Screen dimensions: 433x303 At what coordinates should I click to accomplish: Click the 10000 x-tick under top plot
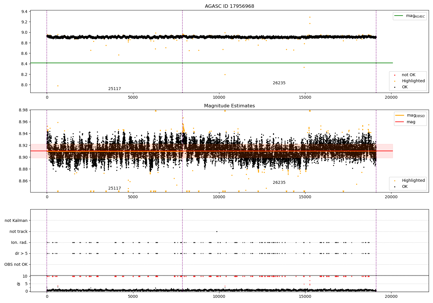click(219, 98)
